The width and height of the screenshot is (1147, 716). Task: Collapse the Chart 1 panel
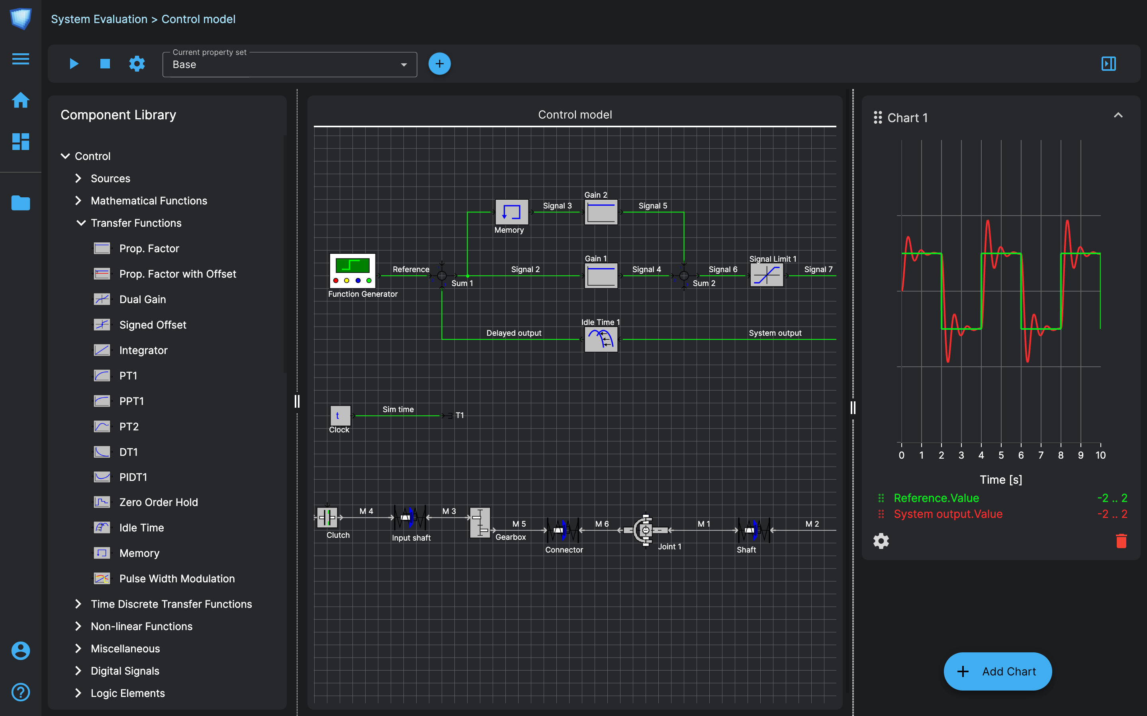pos(1118,115)
